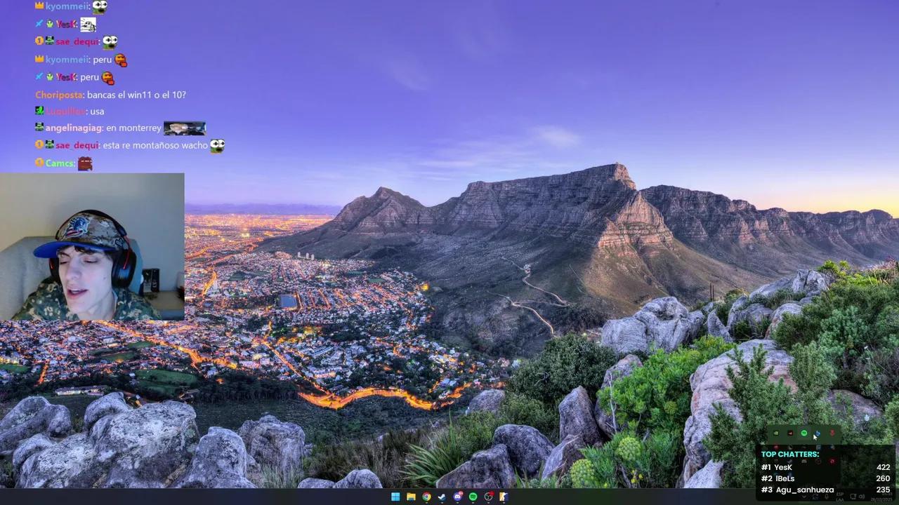Click Choriposta's username in the chat
Image resolution: width=899 pixels, height=505 pixels.
click(x=59, y=95)
